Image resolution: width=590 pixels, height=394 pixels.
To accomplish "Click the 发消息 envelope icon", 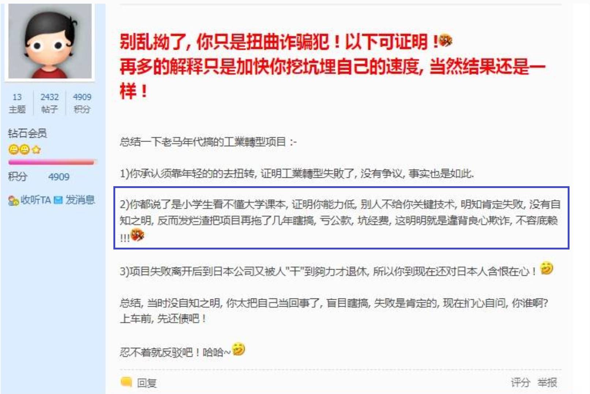I will pos(58,200).
